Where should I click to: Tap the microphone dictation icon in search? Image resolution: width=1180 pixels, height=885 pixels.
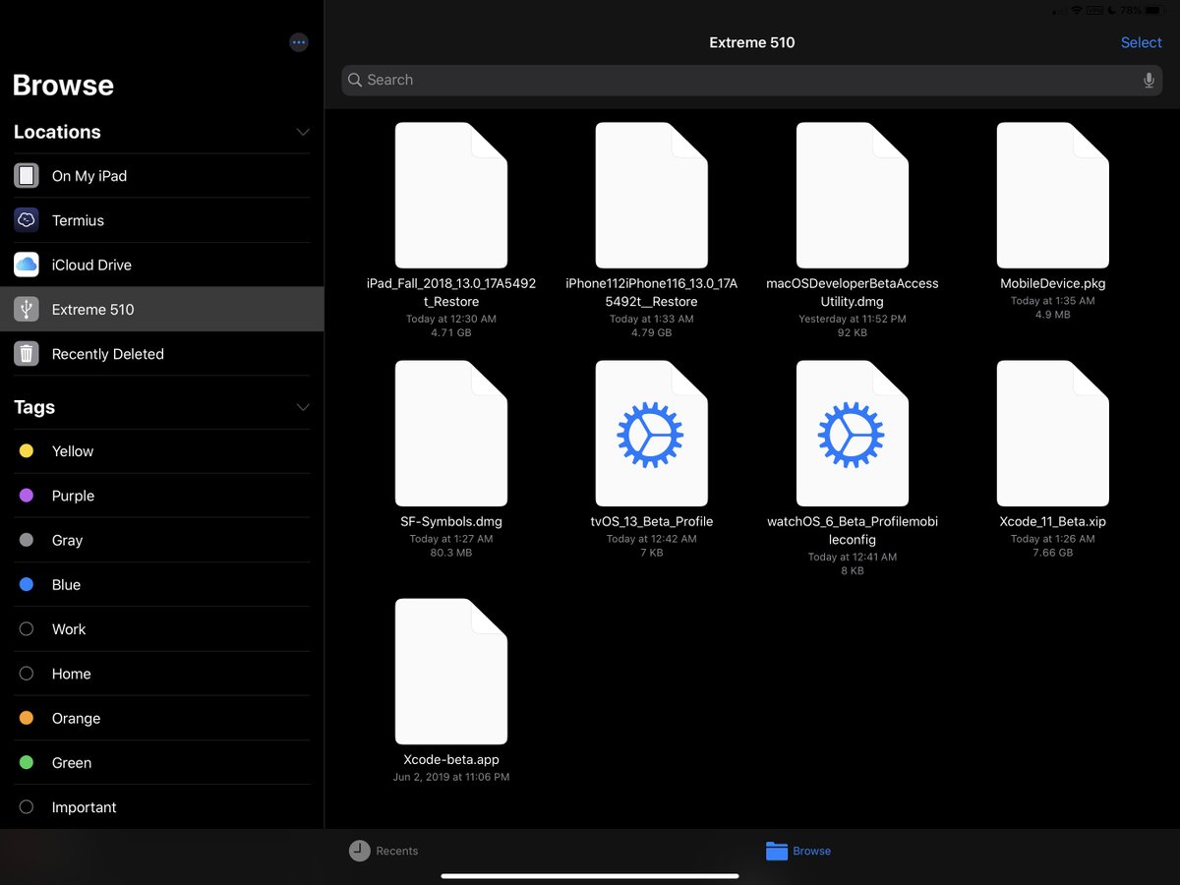point(1149,81)
